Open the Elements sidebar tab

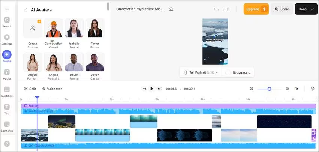click(7, 127)
